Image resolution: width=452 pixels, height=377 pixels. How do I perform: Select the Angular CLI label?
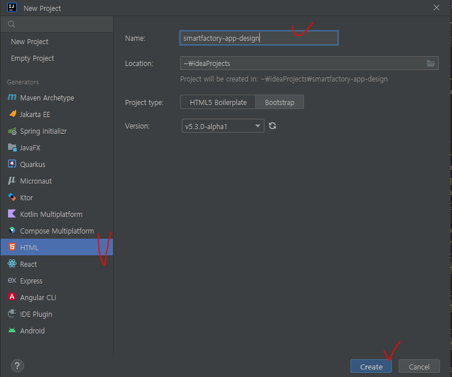click(38, 297)
